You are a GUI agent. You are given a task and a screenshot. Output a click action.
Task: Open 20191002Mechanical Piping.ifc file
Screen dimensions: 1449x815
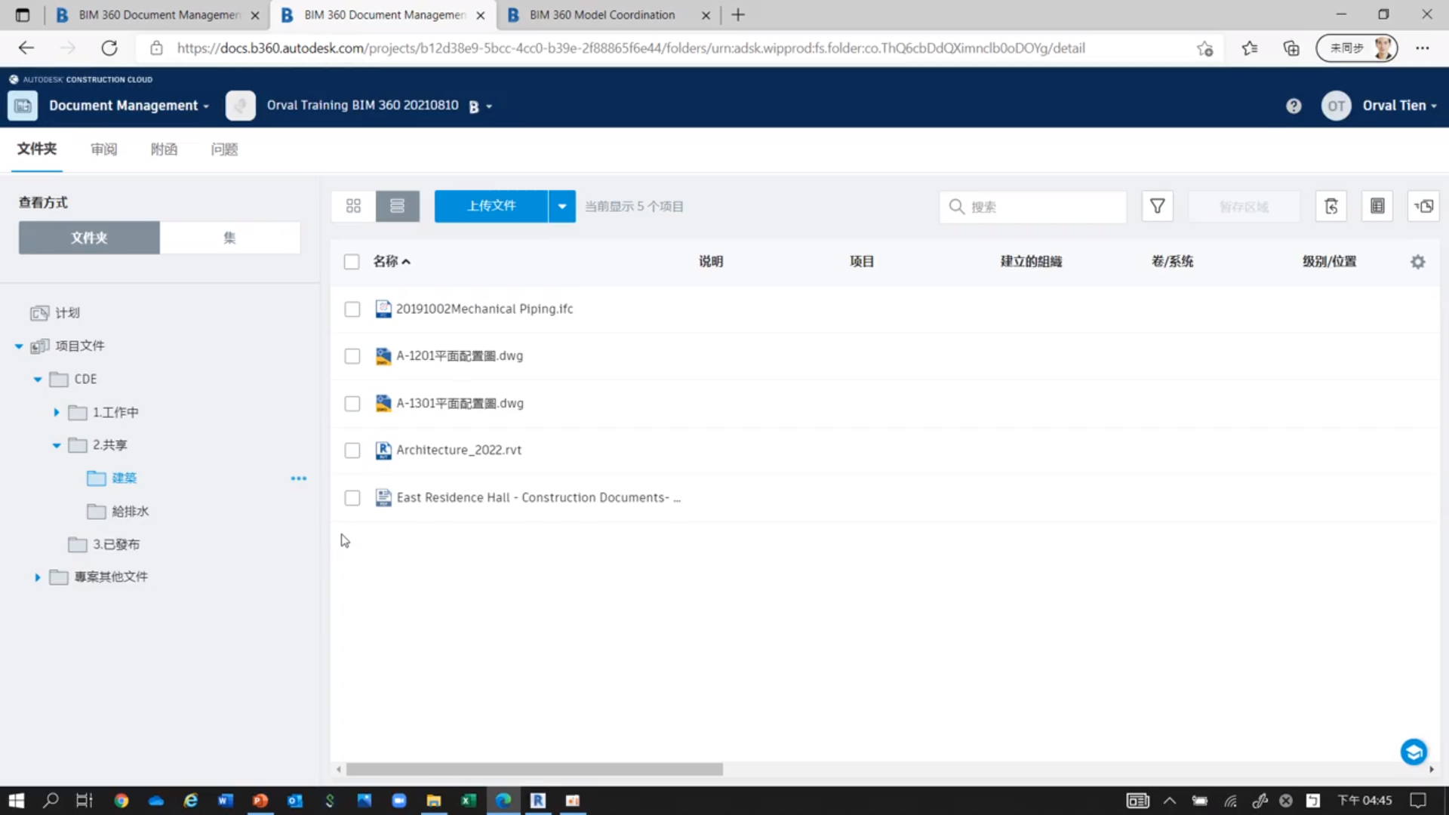coord(485,309)
